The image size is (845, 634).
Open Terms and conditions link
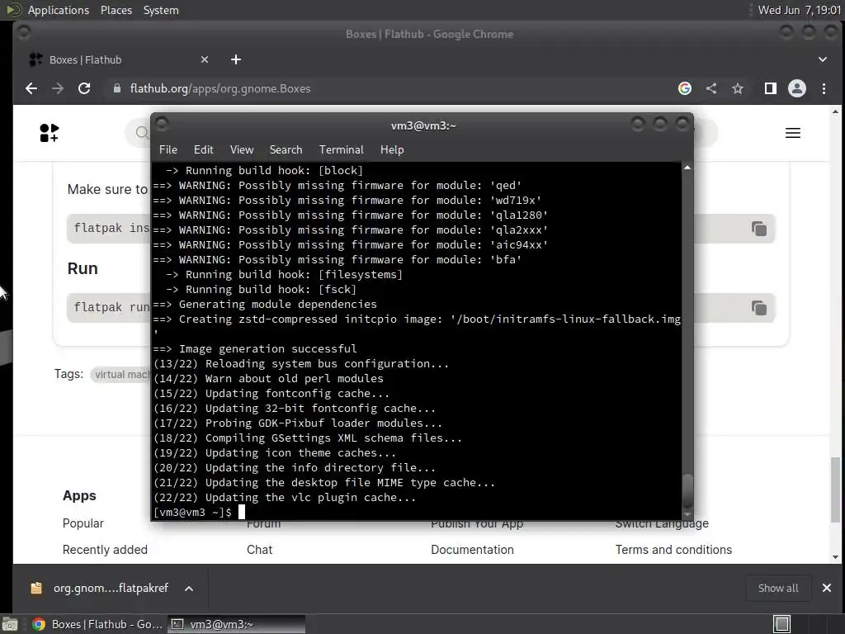673,549
